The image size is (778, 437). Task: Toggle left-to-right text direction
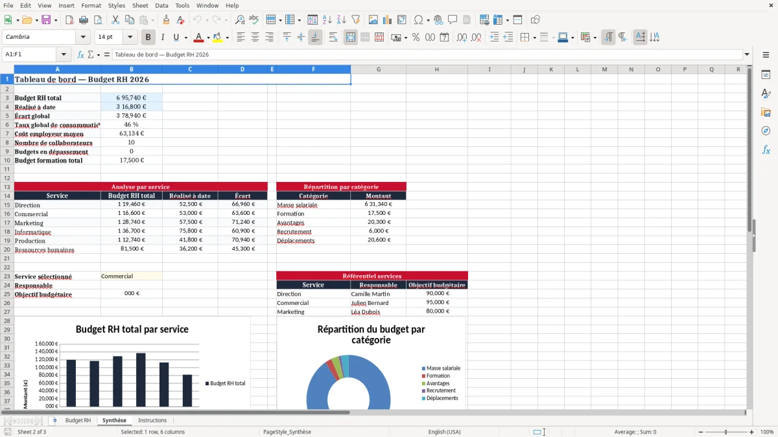click(x=608, y=38)
